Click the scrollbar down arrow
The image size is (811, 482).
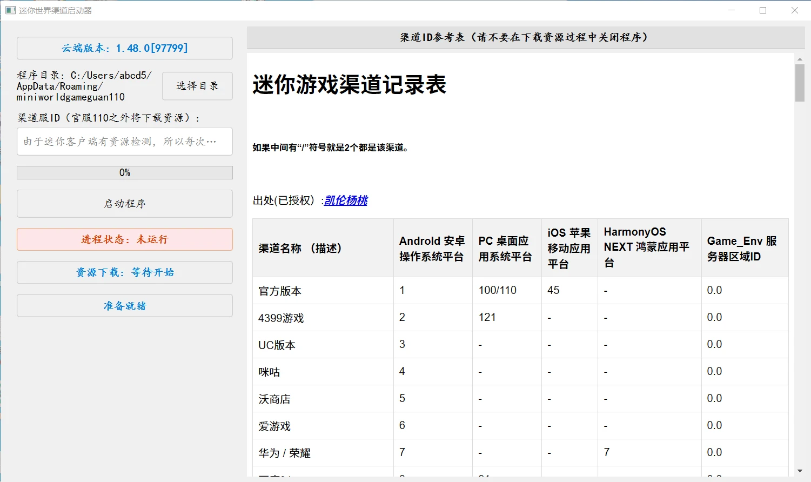[800, 471]
